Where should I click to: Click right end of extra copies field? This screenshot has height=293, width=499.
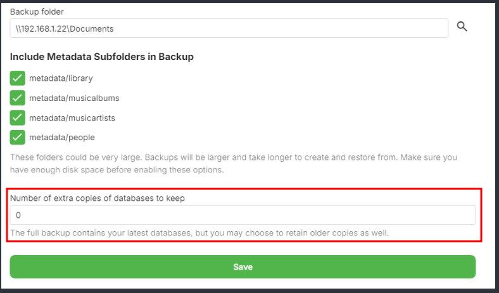coord(465,215)
